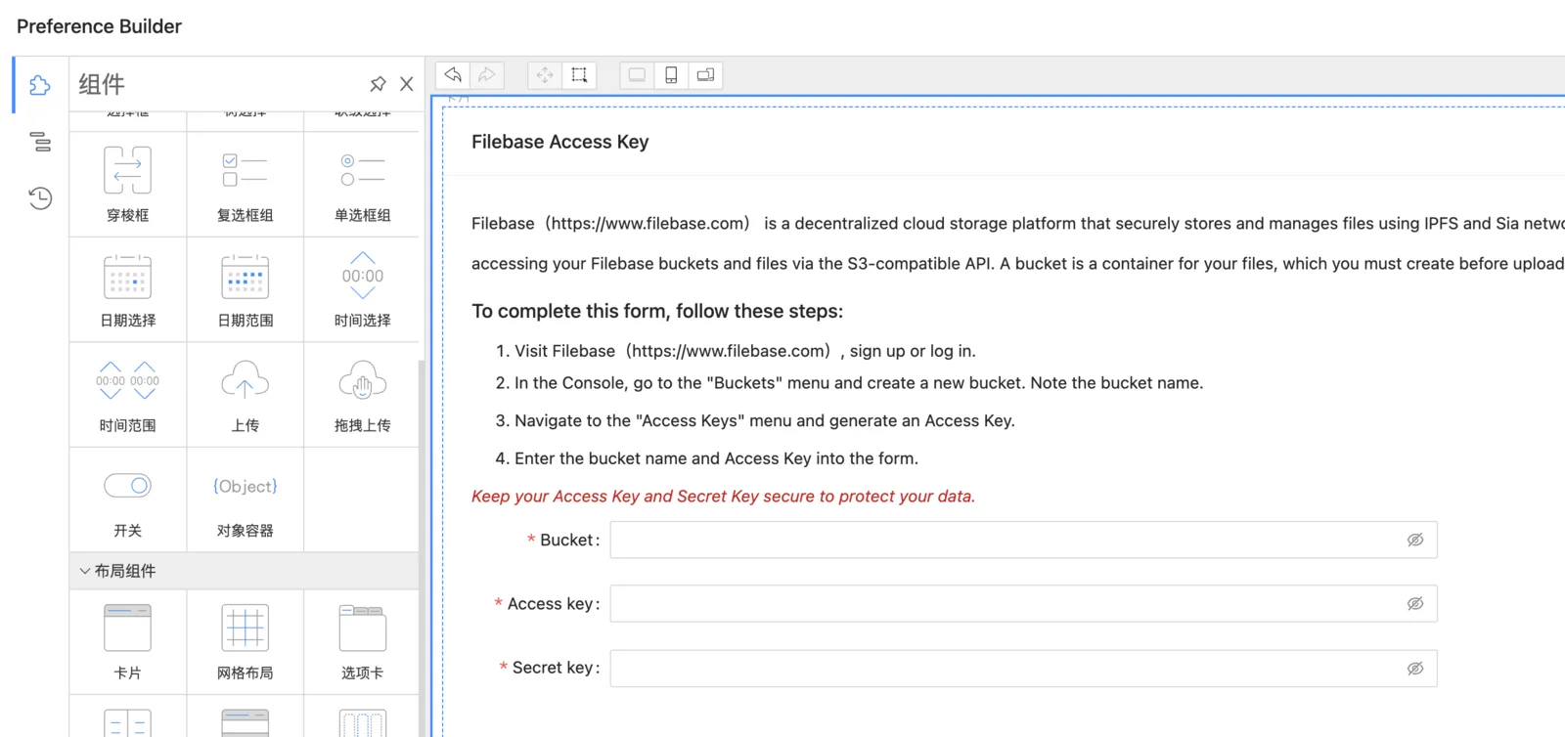Image resolution: width=1565 pixels, height=737 pixels.
Task: Switch to desktop preview mode
Action: (637, 75)
